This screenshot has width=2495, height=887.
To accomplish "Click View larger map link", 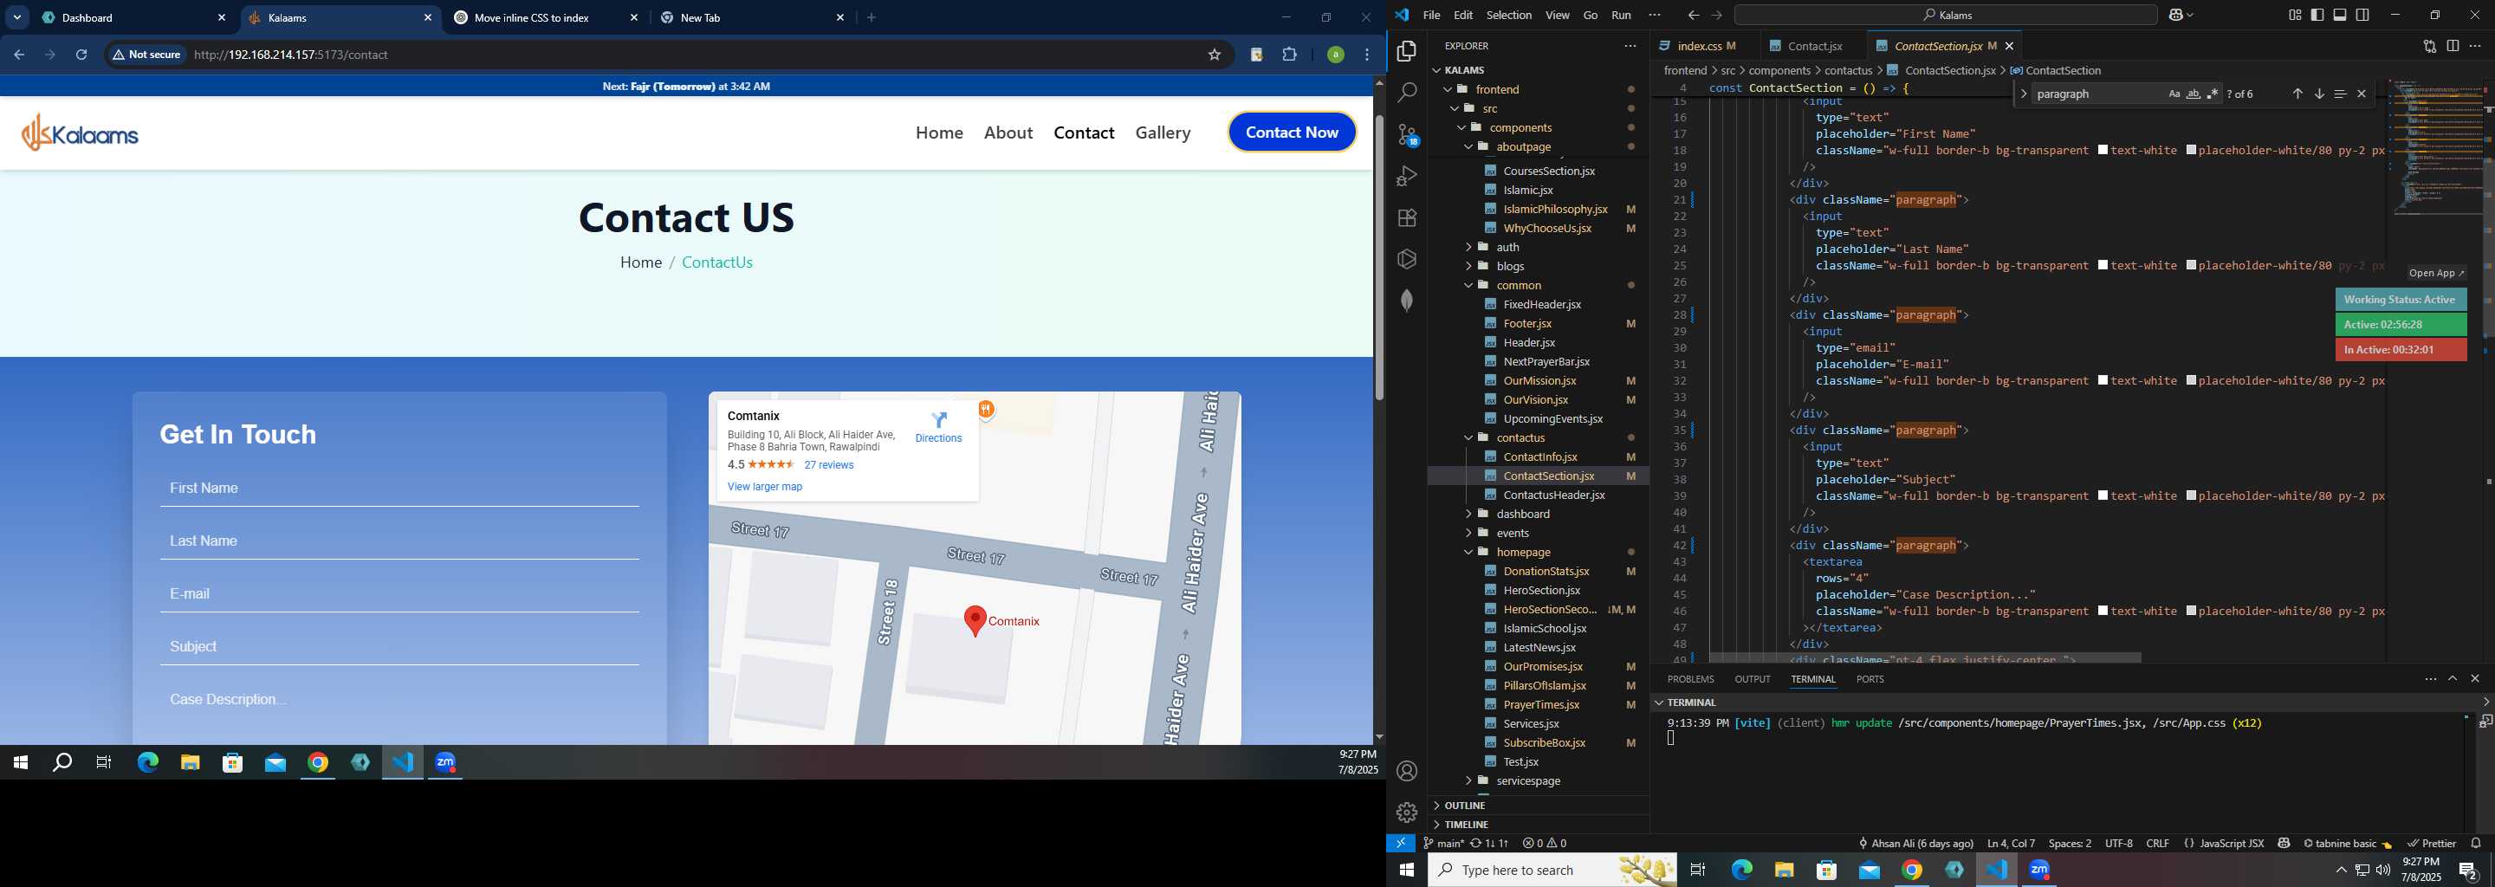I will click(x=764, y=487).
